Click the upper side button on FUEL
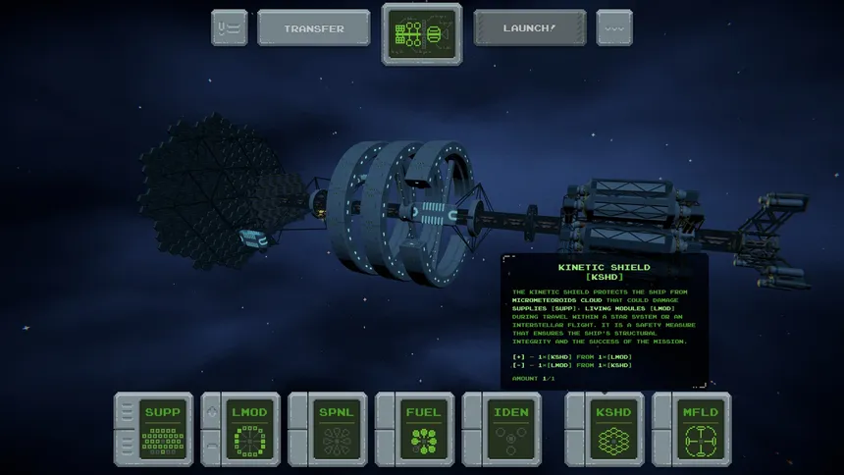Image resolution: width=844 pixels, height=475 pixels. point(387,412)
